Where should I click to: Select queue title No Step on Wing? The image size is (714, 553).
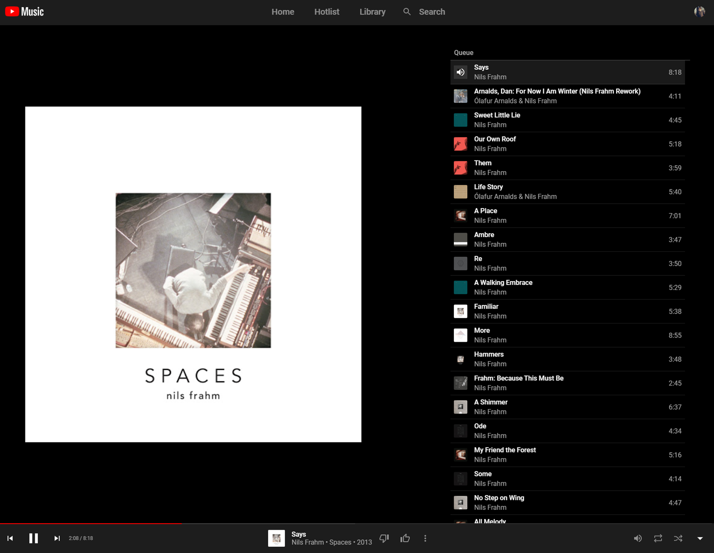tap(499, 498)
